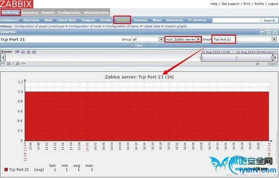Open the Host dropdown showing Zabbix server

pos(187,39)
